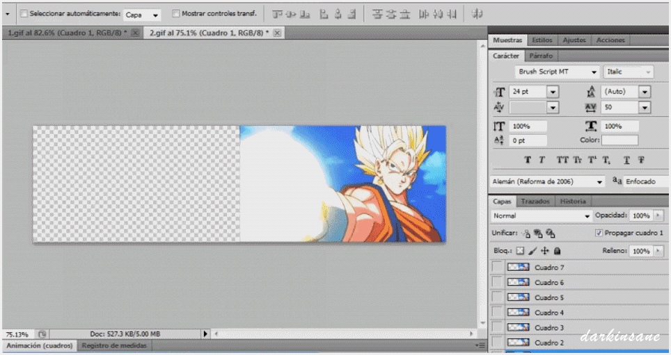Screen dimensions: 671x355
Task: Open the Opacidad slider arrow
Action: [x=658, y=216]
